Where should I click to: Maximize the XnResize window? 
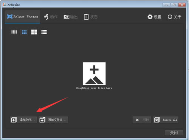(174, 5)
